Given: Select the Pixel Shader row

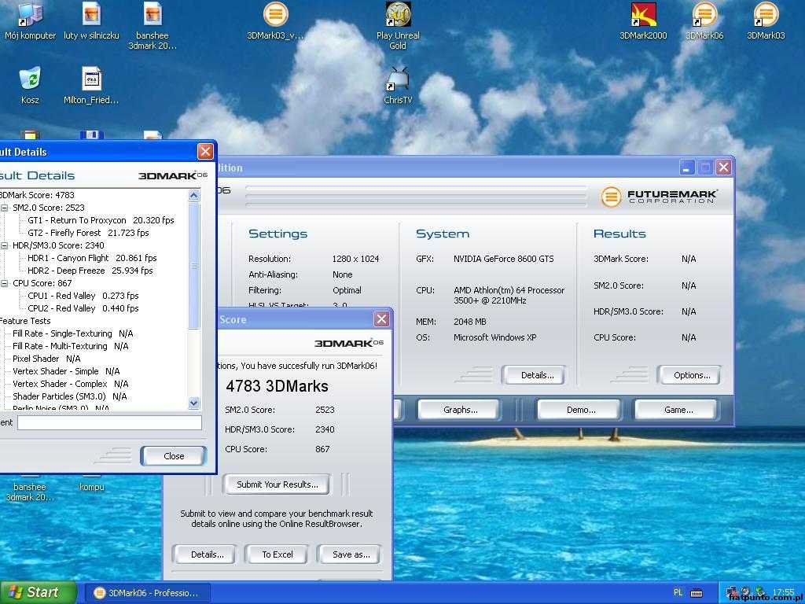Looking at the screenshot, I should (46, 359).
